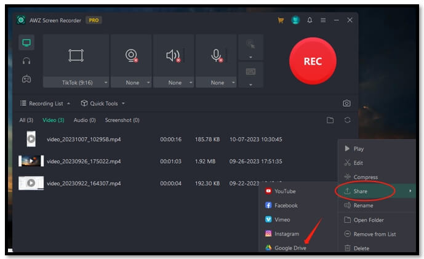This screenshot has width=424, height=259.
Task: Click the duration 00:00:04
Action: 171,183
